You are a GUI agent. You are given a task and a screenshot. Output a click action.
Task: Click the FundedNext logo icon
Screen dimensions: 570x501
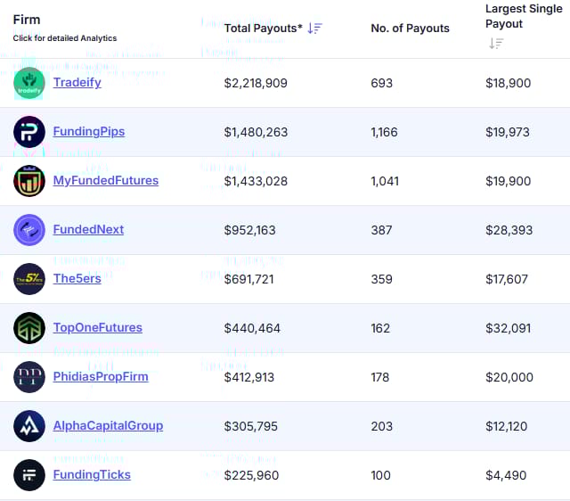[29, 230]
